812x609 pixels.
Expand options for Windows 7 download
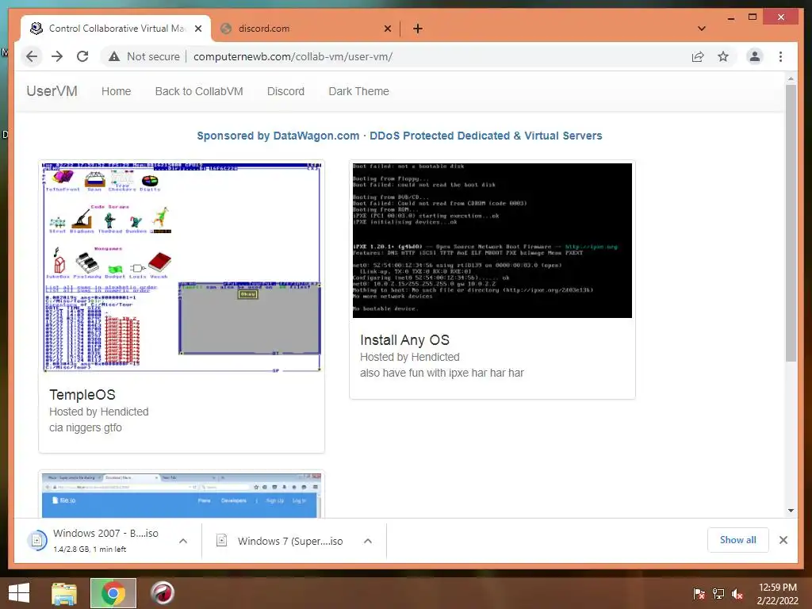pos(368,541)
